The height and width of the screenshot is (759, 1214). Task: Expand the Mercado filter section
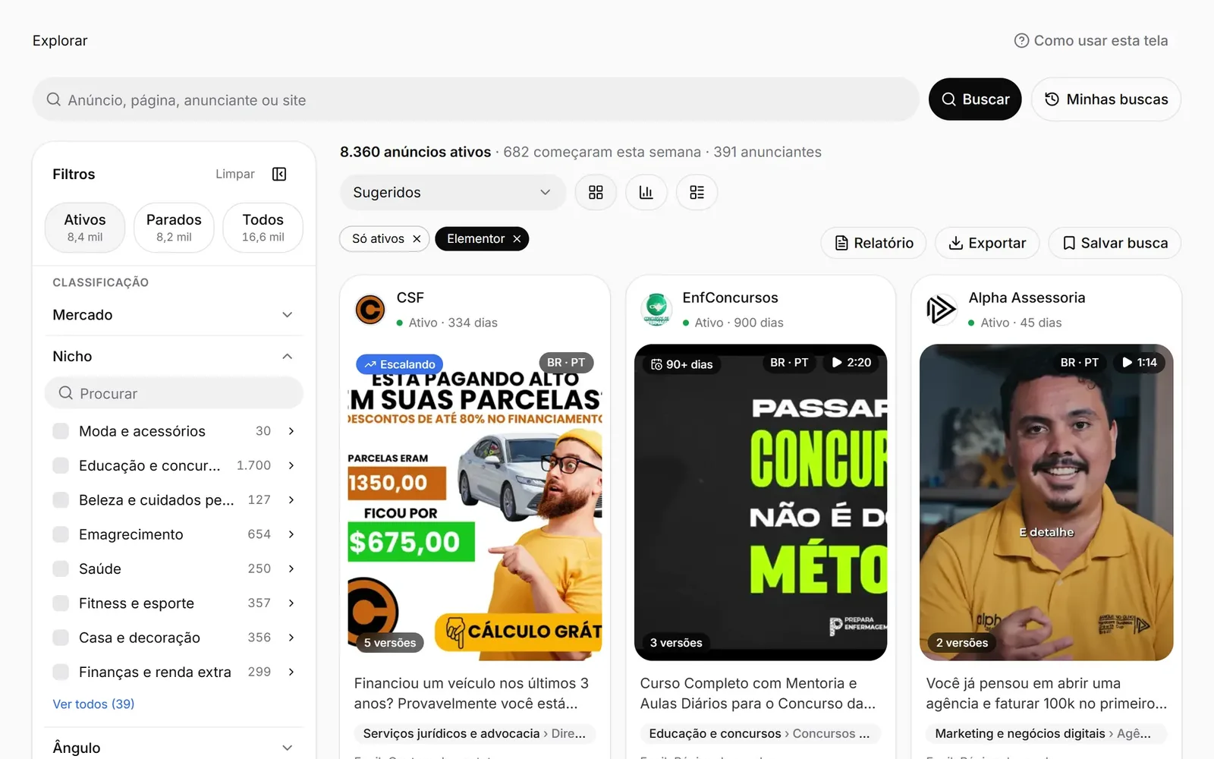pos(174,314)
